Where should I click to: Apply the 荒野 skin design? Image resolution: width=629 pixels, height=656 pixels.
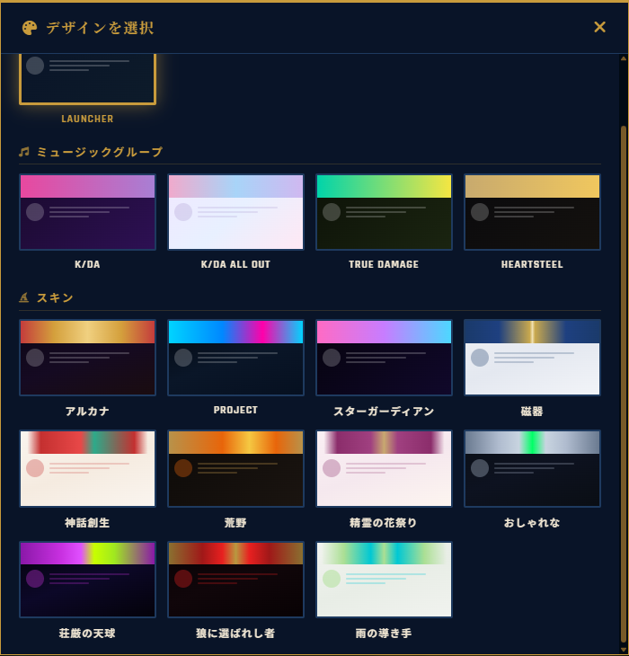point(235,468)
